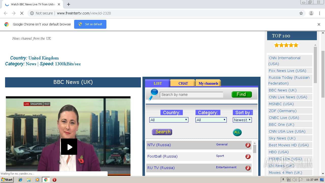Click United Kingdom country link
The height and width of the screenshot is (183, 325).
43,58
